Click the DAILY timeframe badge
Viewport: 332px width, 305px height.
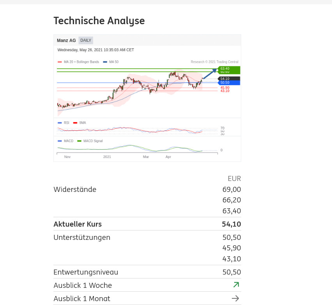pyautogui.click(x=86, y=41)
